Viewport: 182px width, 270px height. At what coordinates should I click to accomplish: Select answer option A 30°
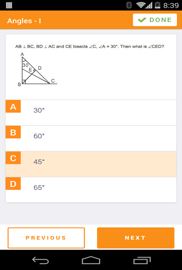coord(91,113)
